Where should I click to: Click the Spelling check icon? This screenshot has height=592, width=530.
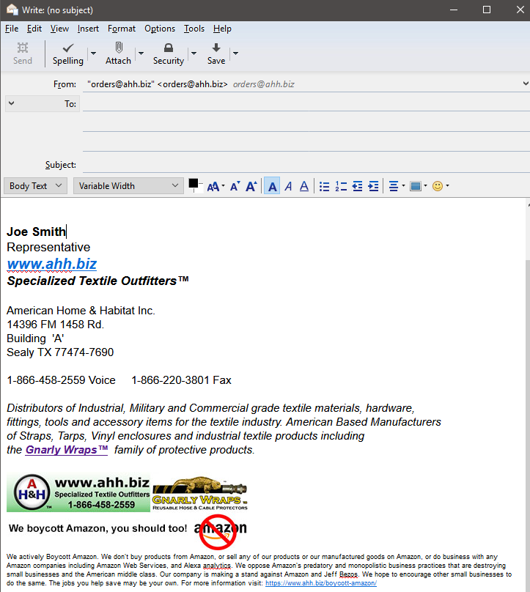click(x=67, y=48)
